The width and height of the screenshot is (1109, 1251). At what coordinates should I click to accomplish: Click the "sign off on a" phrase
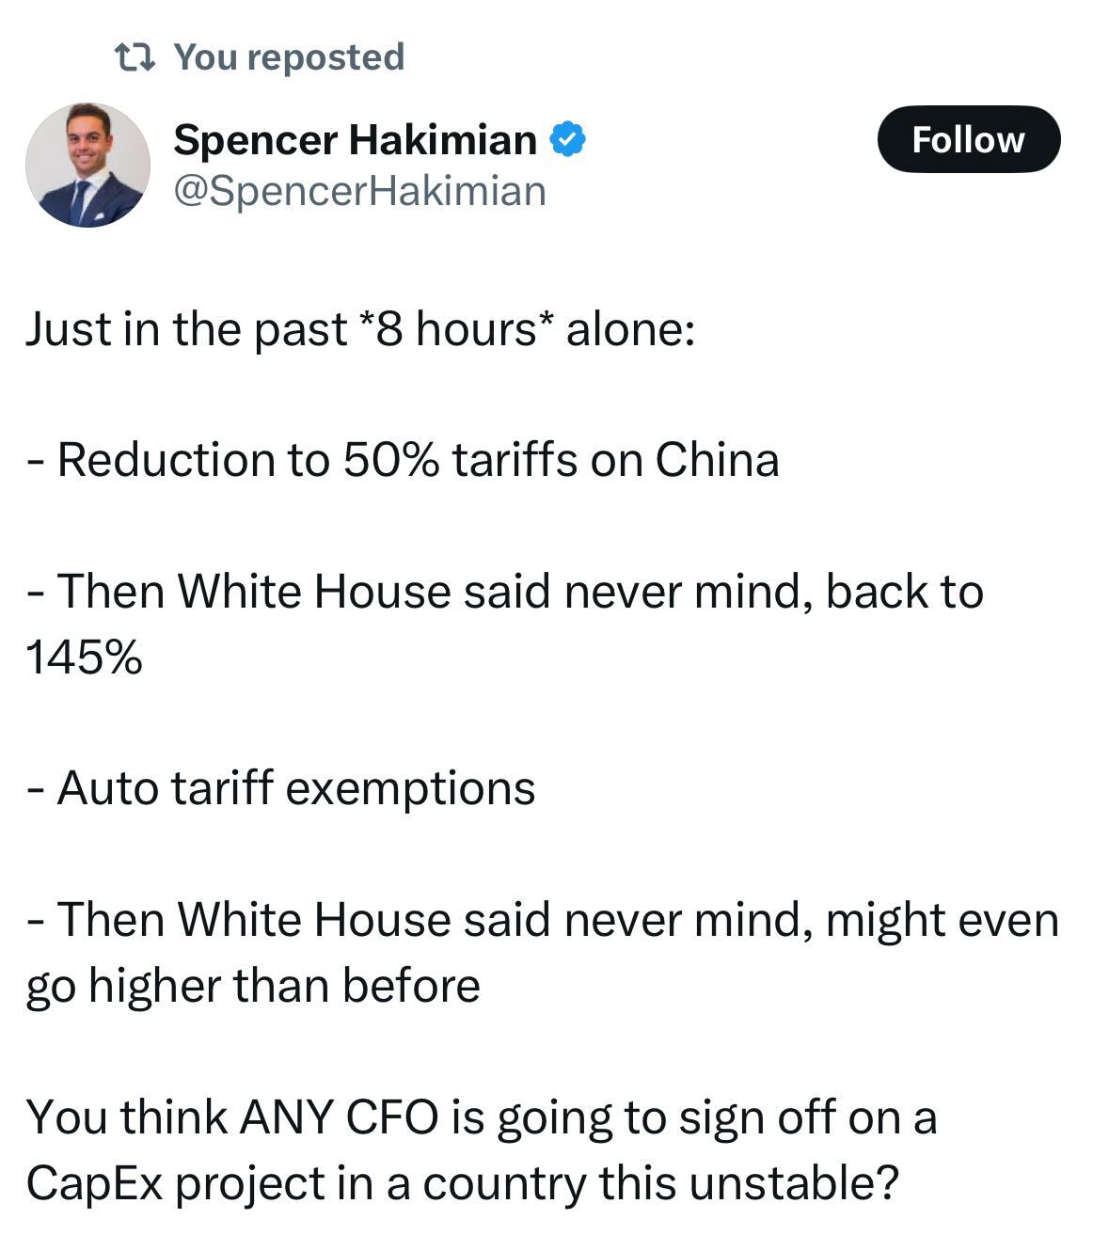pos(807,1117)
